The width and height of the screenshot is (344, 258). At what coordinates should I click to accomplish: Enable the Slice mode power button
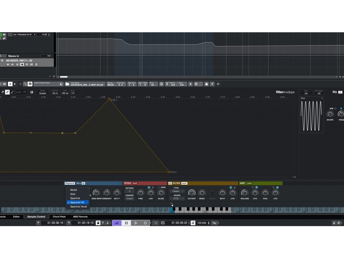[84, 183]
